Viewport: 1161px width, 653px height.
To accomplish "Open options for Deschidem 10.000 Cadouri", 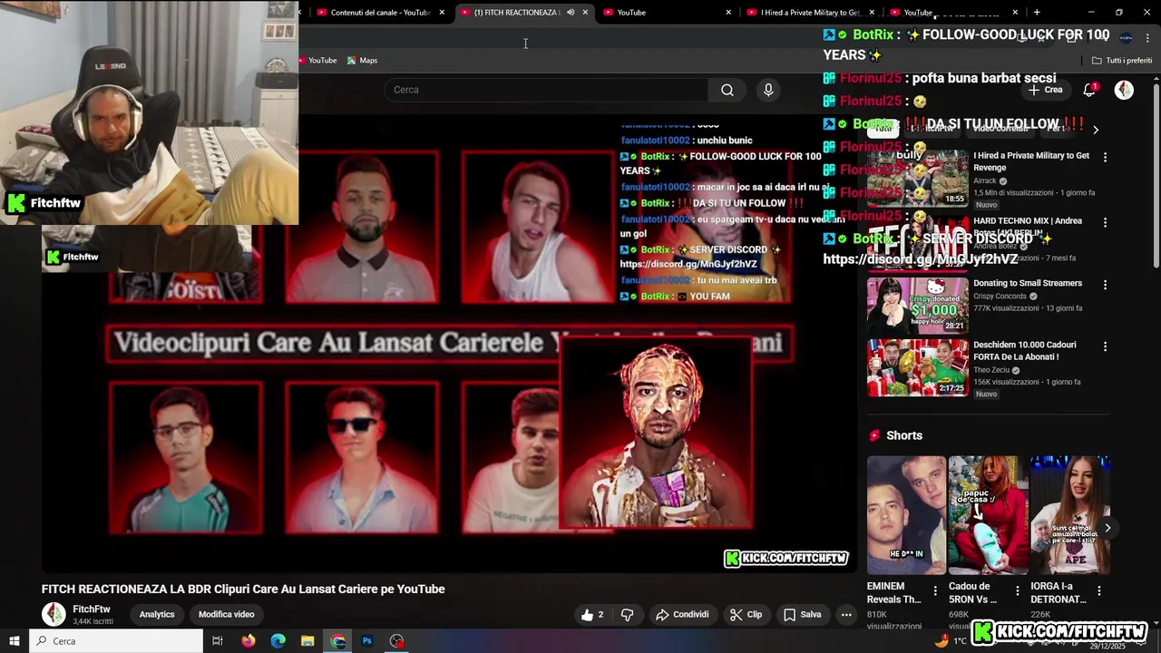I will pyautogui.click(x=1105, y=346).
